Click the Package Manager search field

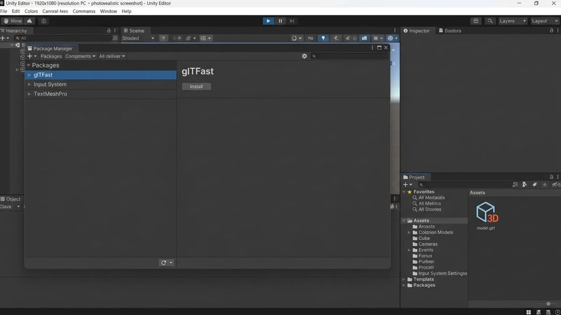tap(350, 56)
